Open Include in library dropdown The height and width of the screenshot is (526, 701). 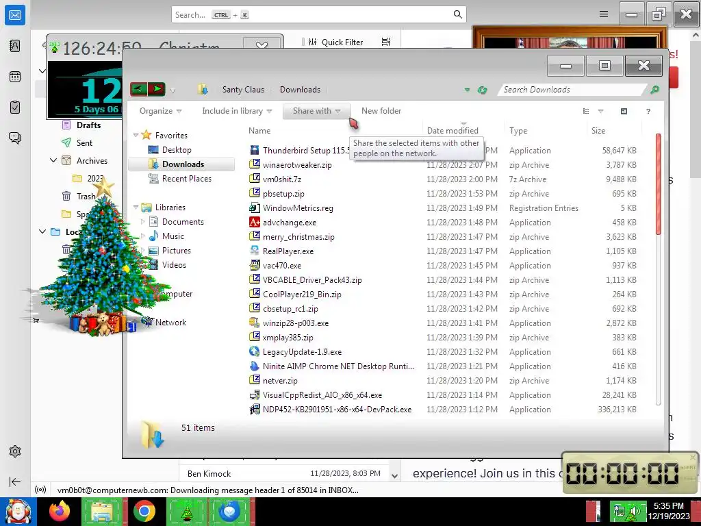(x=237, y=111)
